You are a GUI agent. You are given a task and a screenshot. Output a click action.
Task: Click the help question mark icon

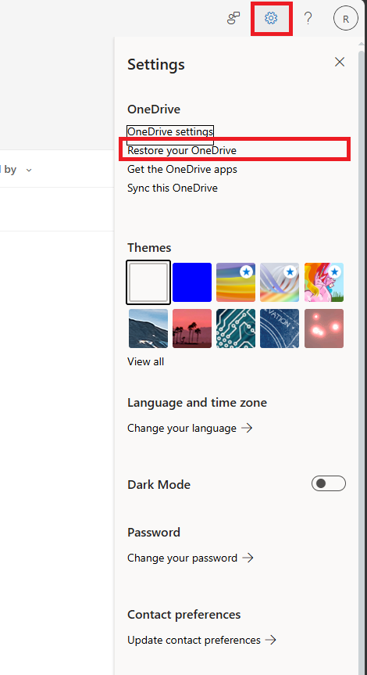(x=308, y=18)
